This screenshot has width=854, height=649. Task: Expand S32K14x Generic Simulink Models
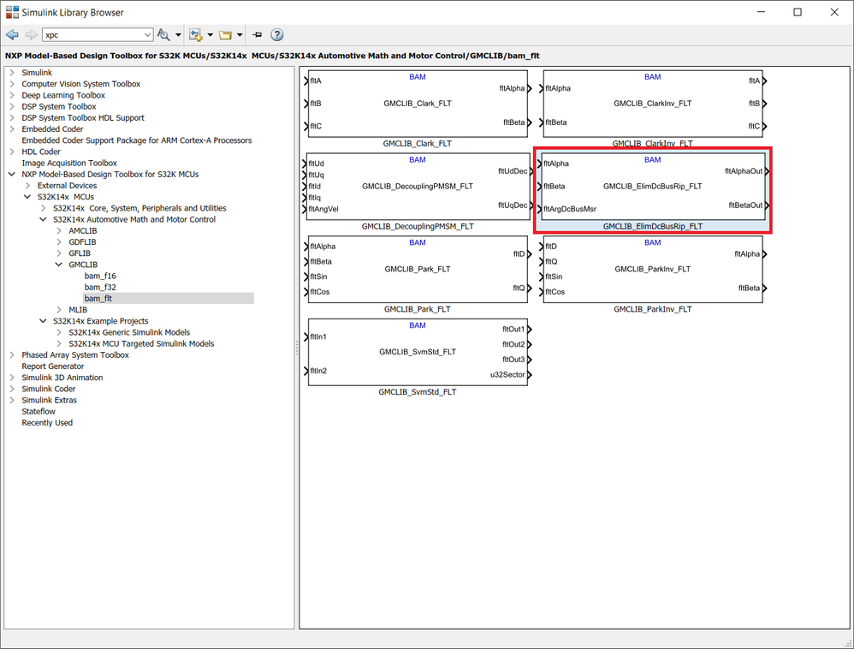[x=59, y=332]
